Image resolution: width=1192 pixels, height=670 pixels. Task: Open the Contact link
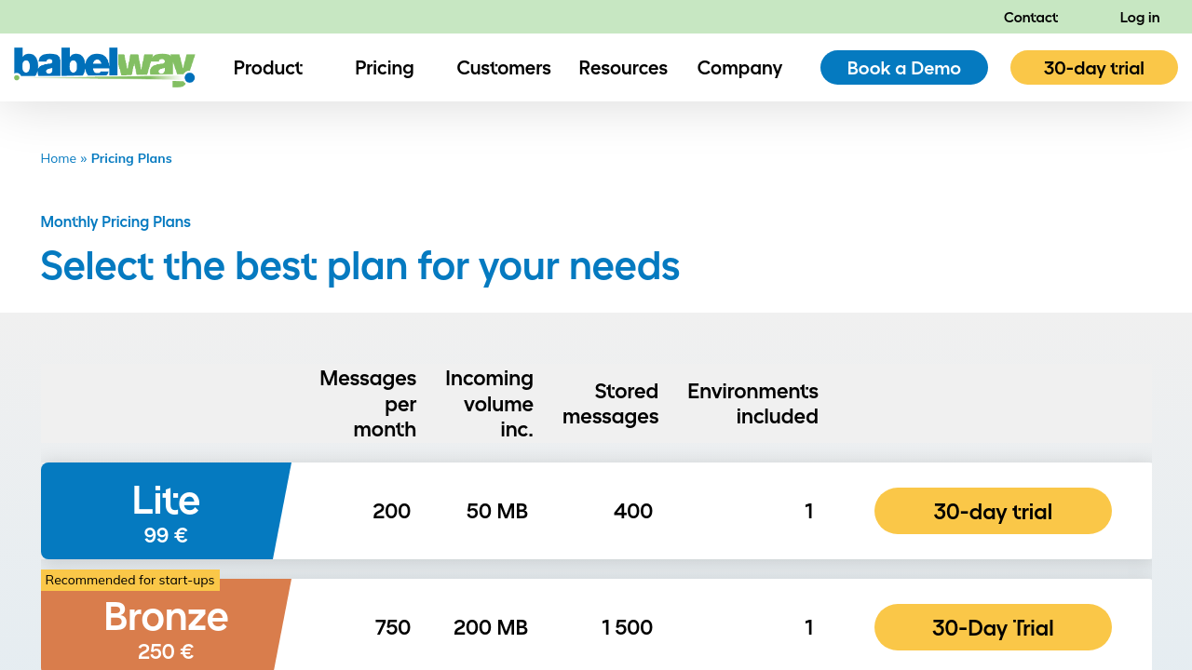1030,17
